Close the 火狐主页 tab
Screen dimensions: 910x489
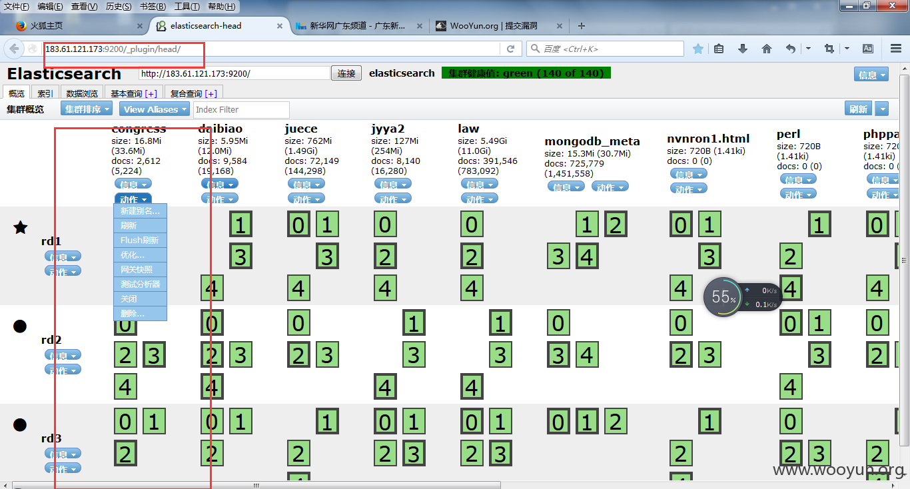[x=140, y=26]
